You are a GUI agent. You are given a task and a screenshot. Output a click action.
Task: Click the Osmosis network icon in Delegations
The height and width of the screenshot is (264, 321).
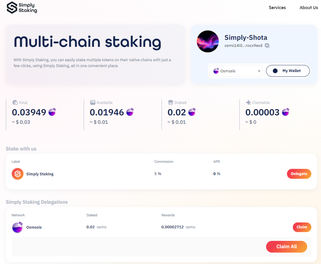[18, 227]
